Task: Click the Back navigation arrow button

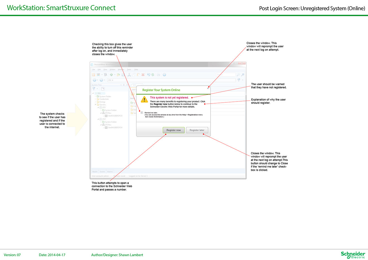Action: 95,80
